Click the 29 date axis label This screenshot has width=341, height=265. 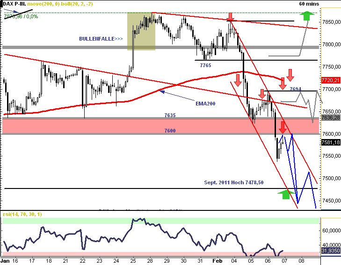click(167, 261)
